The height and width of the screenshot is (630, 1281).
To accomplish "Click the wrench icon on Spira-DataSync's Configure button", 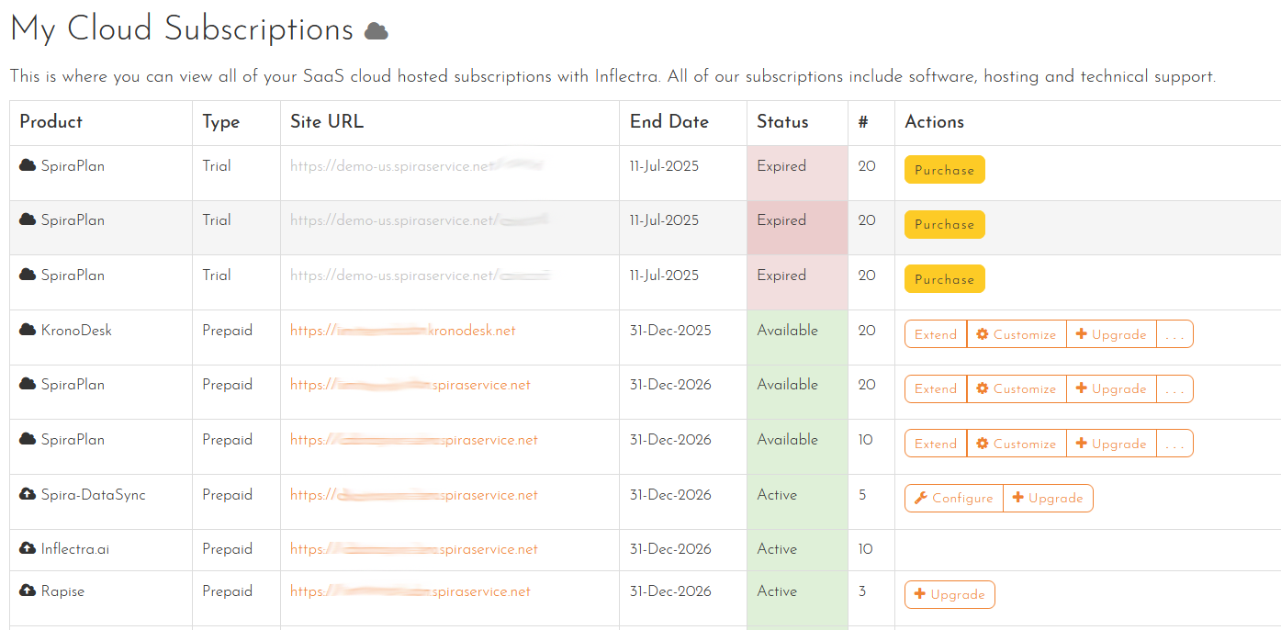I will point(922,498).
